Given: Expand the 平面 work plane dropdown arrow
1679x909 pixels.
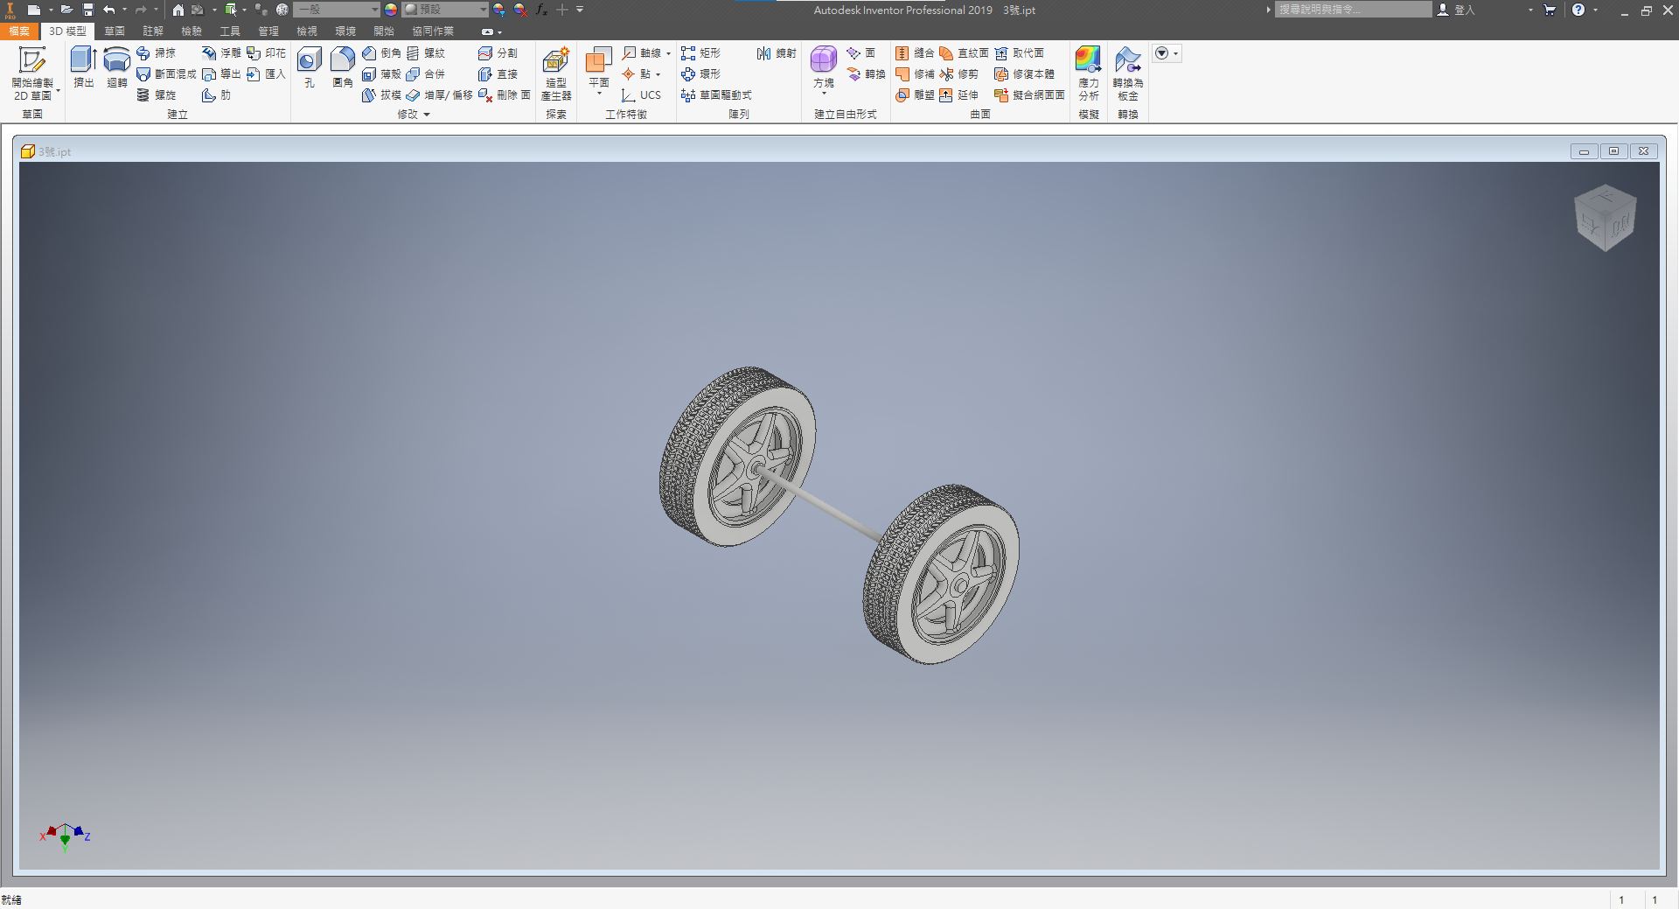Looking at the screenshot, I should tap(599, 93).
